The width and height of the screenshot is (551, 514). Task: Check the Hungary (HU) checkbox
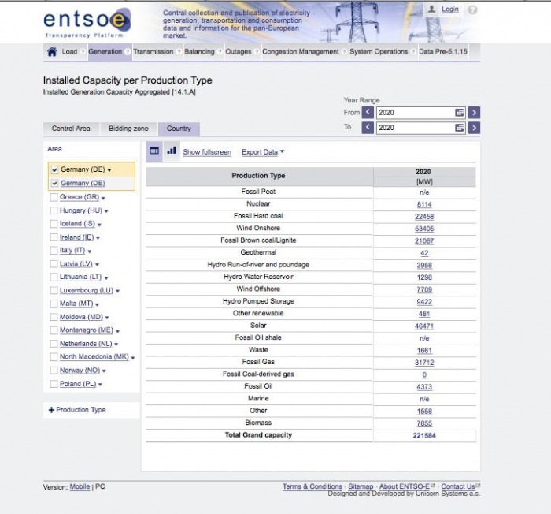tap(54, 210)
